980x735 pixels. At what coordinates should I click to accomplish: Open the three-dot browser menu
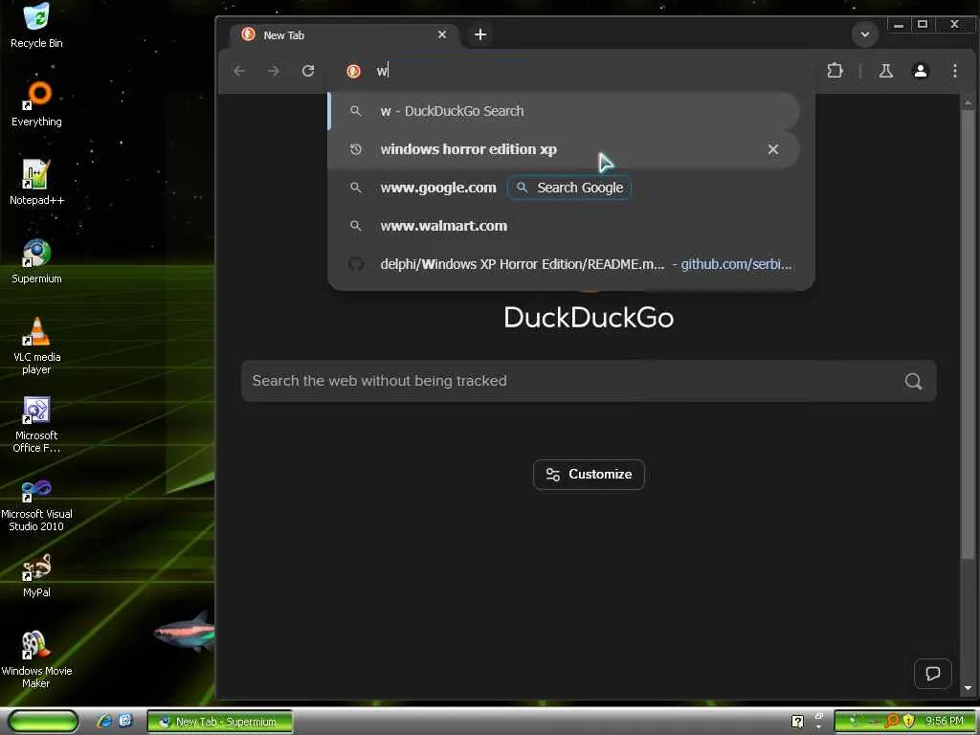point(954,71)
